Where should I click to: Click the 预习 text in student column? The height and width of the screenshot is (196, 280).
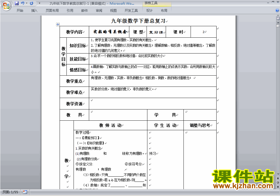click(153, 154)
